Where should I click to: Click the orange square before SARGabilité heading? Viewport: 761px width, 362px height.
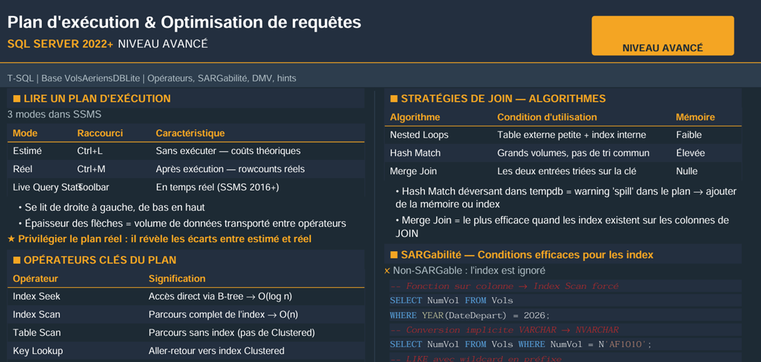point(394,255)
